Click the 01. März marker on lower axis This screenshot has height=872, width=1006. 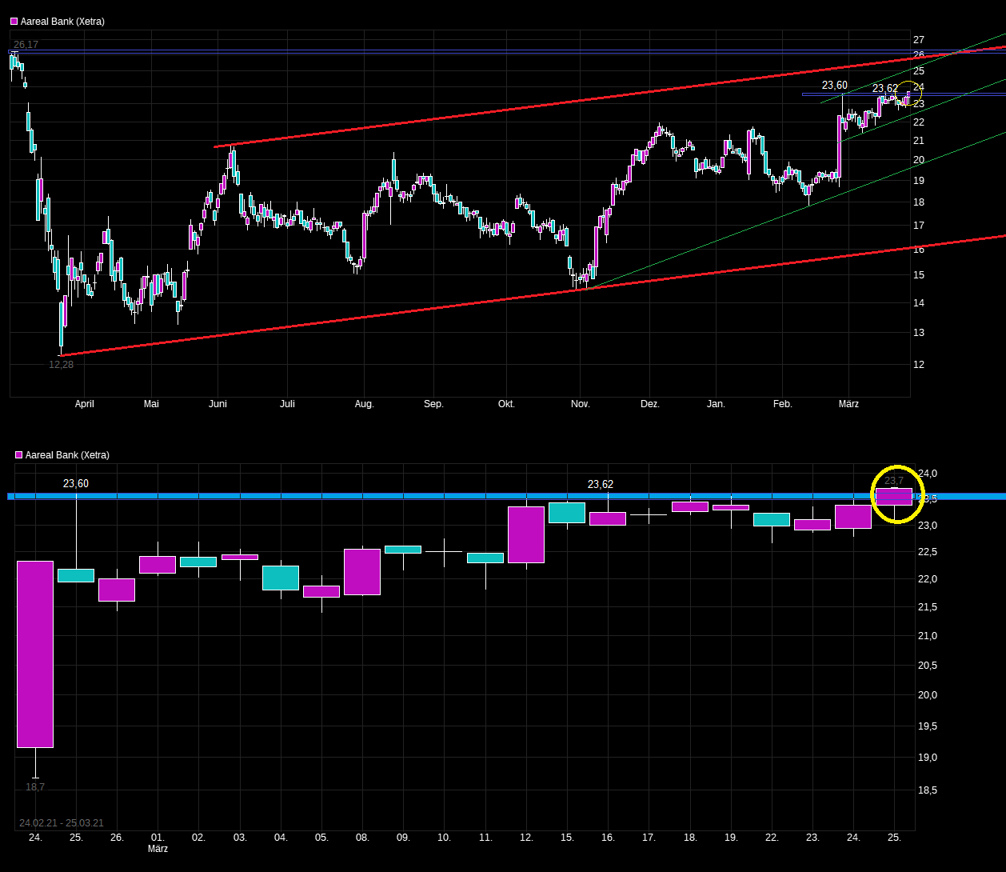(158, 842)
